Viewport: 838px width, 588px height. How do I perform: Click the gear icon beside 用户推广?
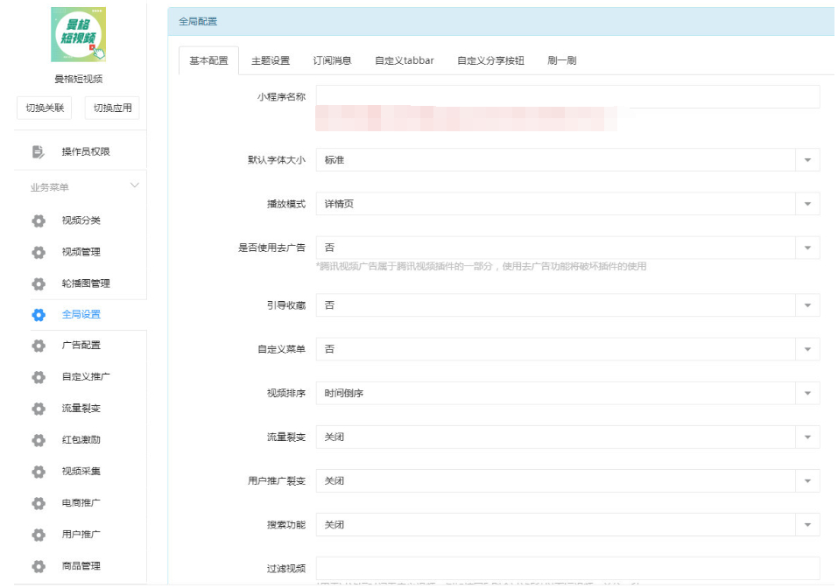coord(39,535)
